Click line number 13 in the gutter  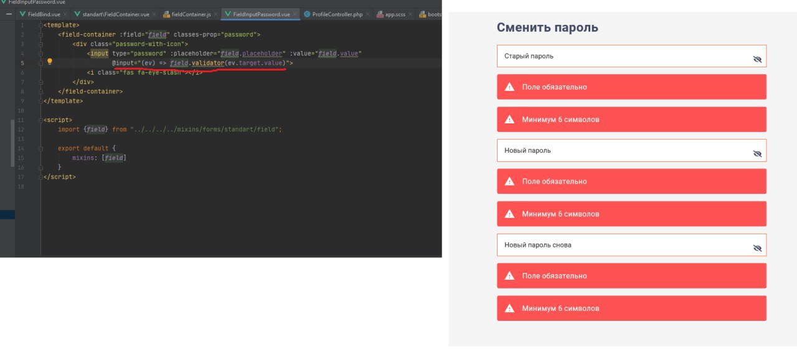22,139
